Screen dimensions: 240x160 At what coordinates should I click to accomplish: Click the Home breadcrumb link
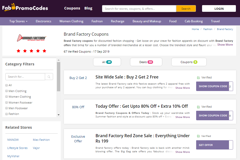click(195, 29)
